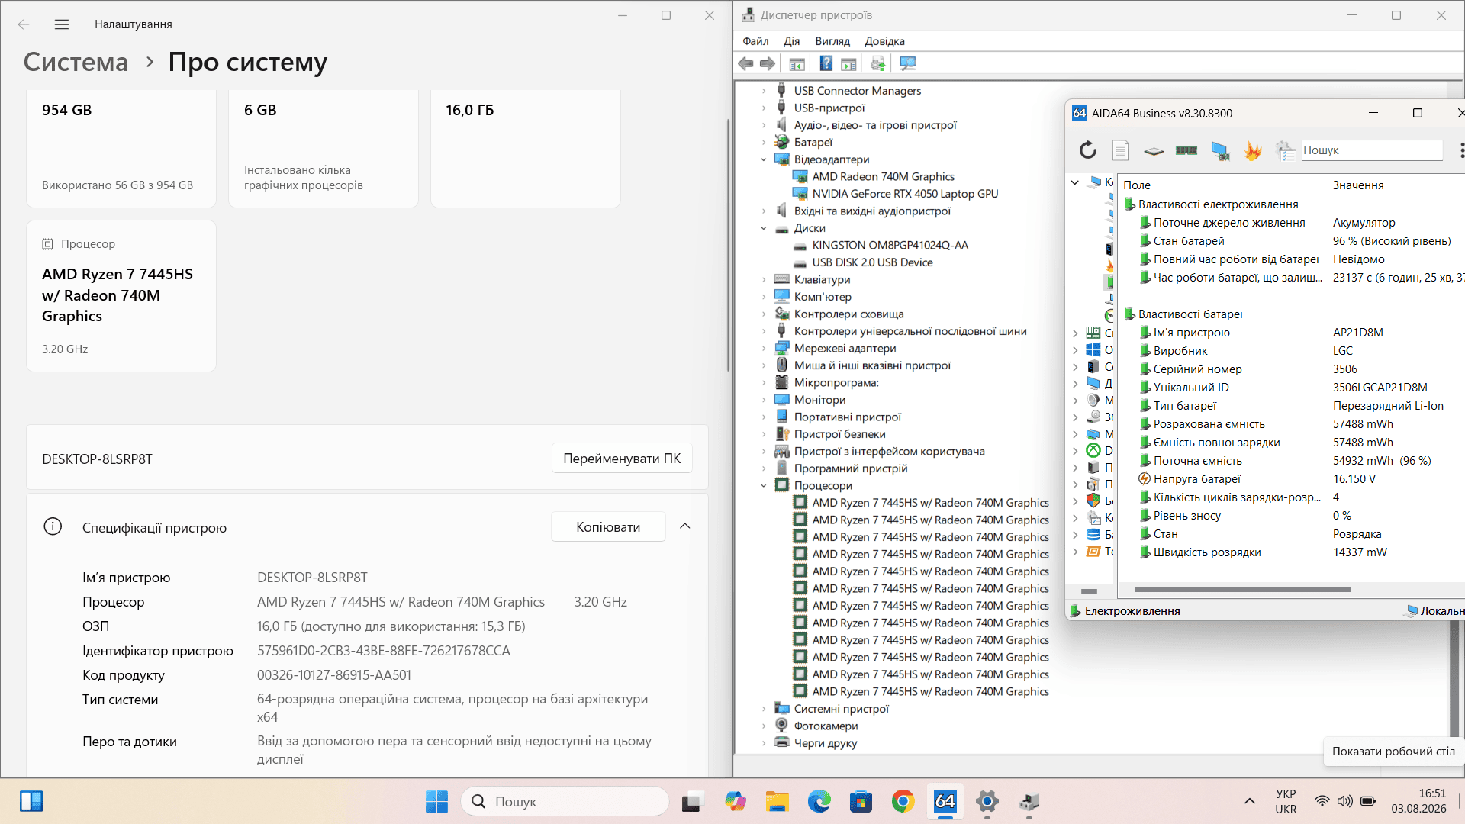Click the Система breadcrumb link in Settings
The image size is (1465, 824).
tap(76, 62)
